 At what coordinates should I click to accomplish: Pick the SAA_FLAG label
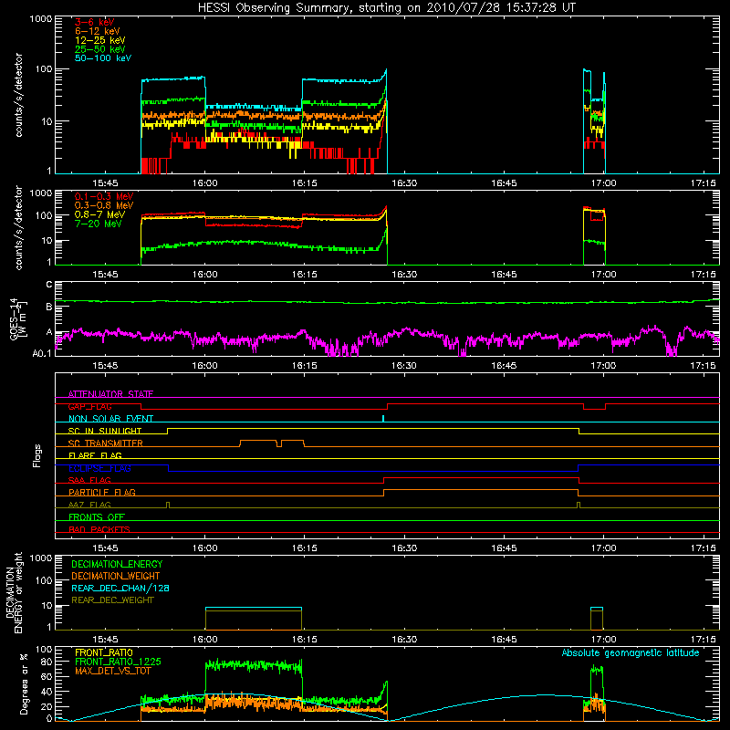coord(89,480)
